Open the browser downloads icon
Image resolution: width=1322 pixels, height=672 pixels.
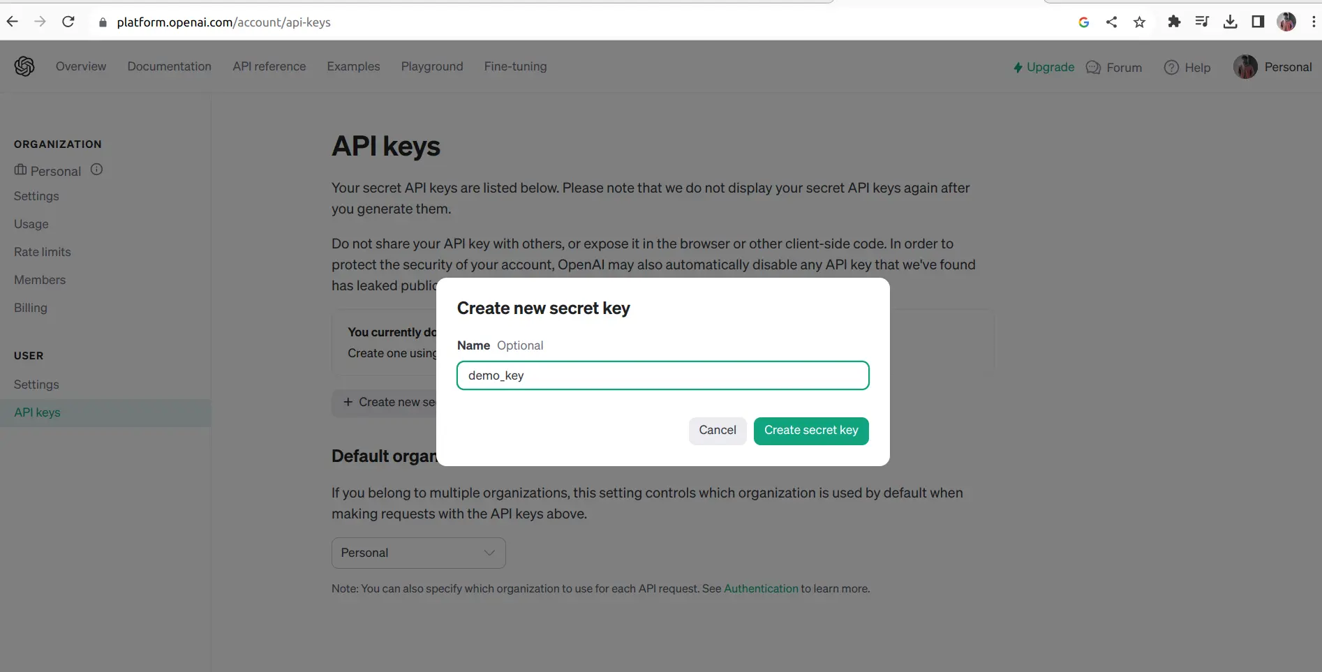point(1230,22)
